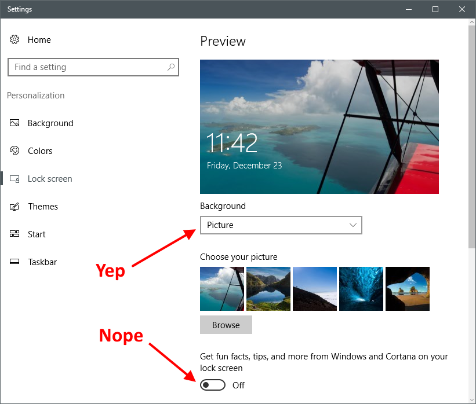Click the 'Personalization' heading text
The image size is (476, 404).
pyautogui.click(x=35, y=96)
